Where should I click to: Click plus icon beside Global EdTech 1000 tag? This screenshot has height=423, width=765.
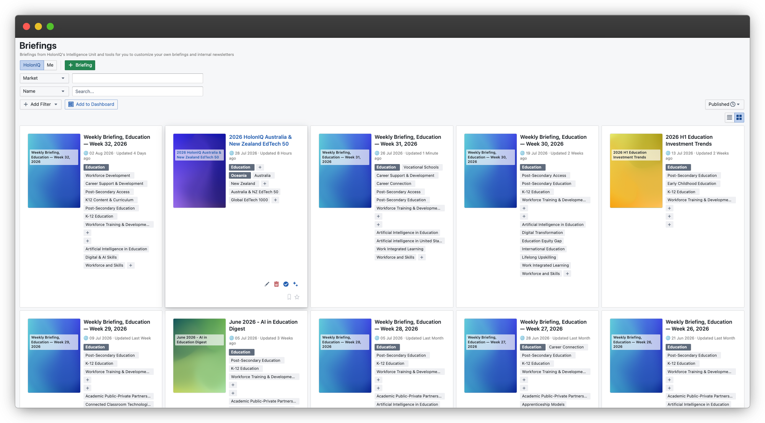[275, 200]
